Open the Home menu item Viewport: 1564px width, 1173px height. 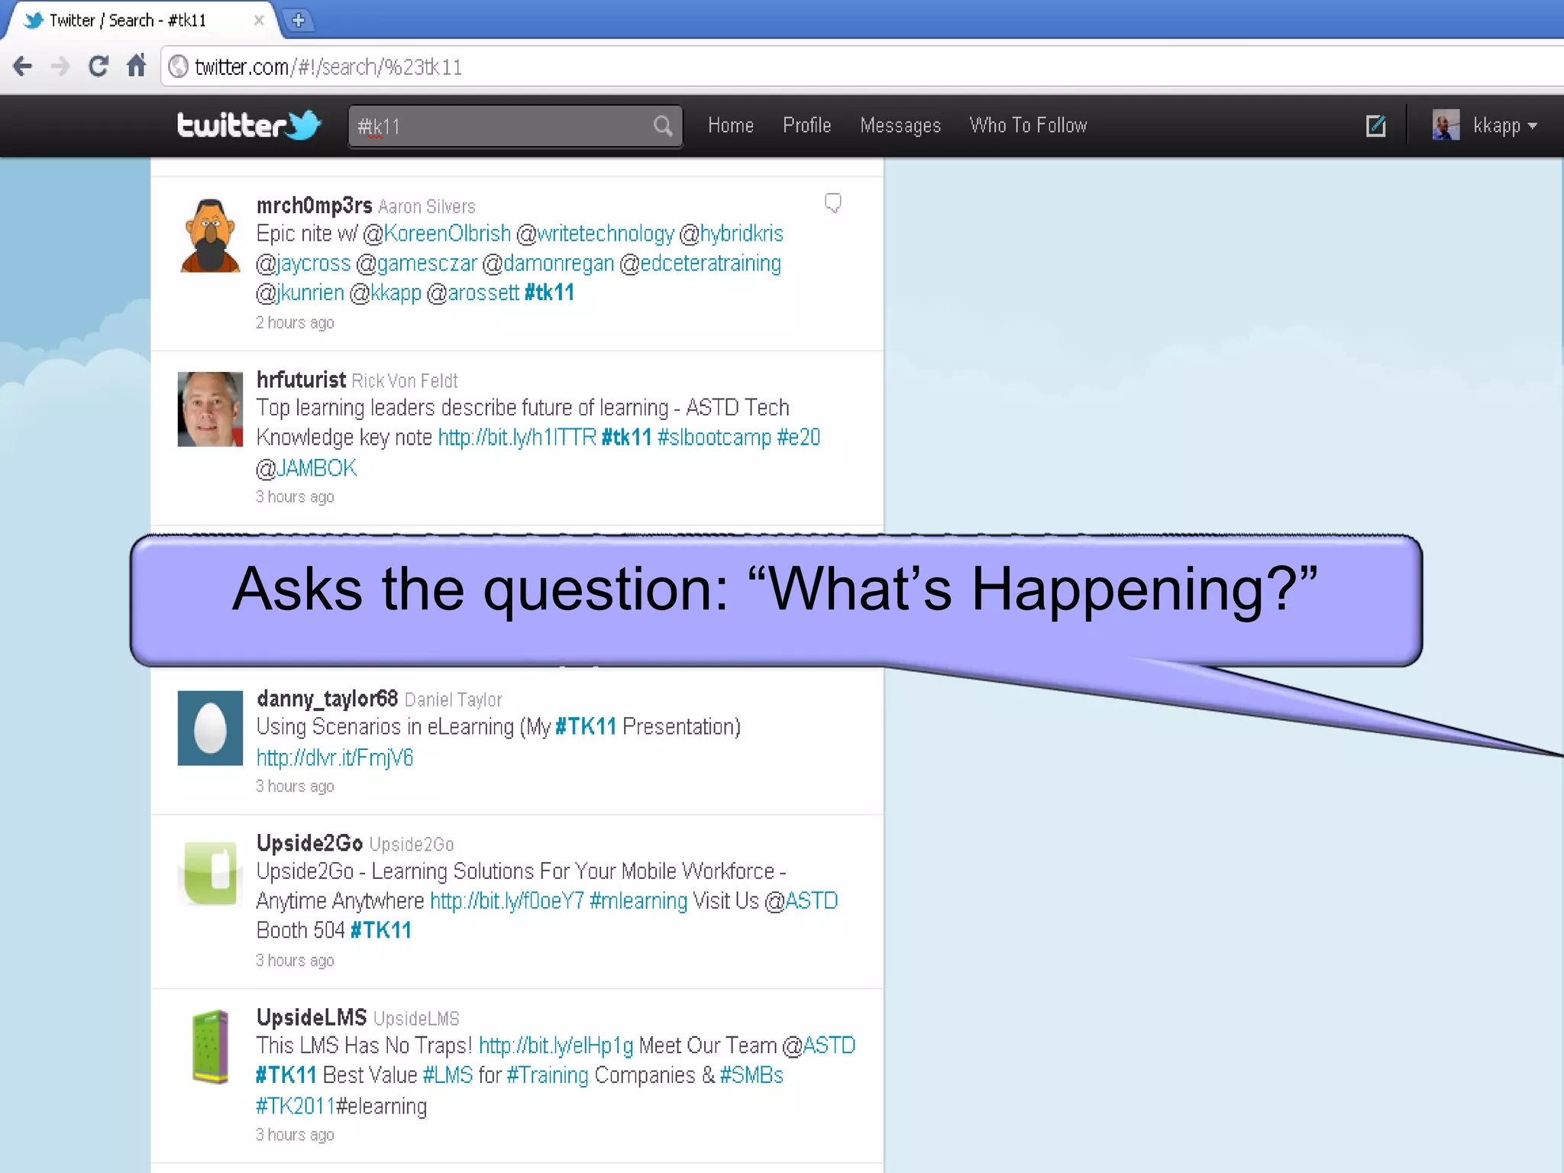pos(731,125)
